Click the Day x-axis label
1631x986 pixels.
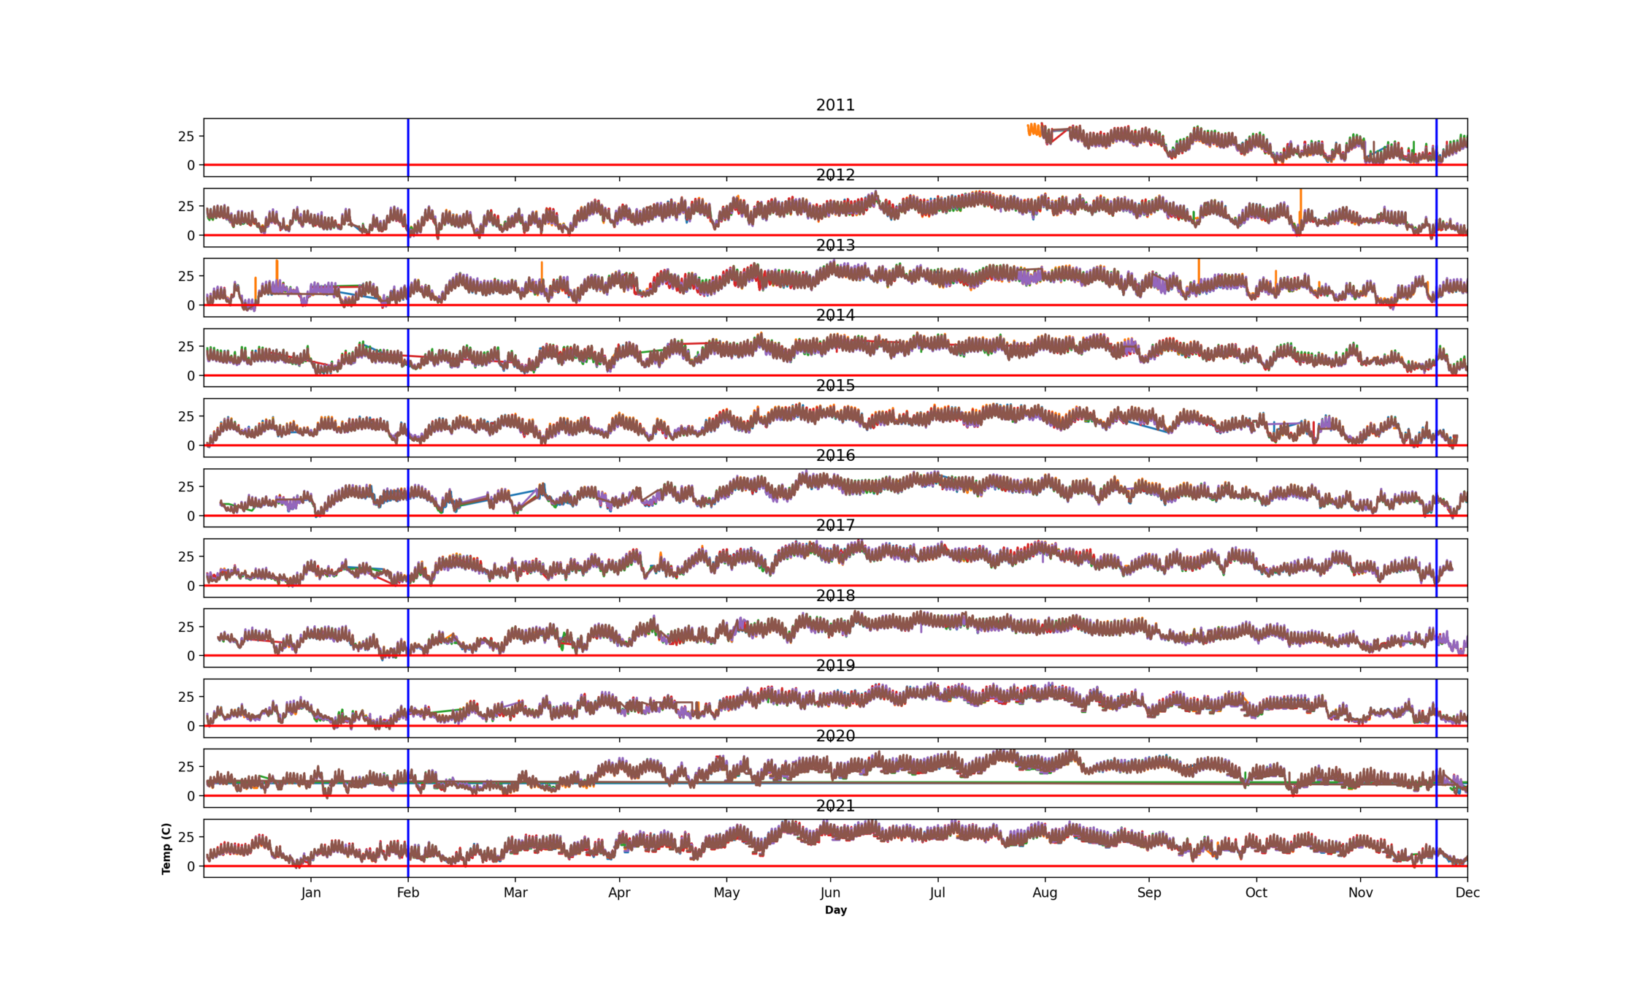click(835, 910)
